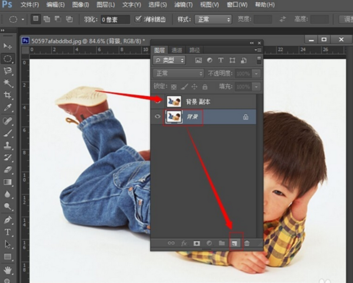Open the 样式 style dropdown in options bar

(x=212, y=19)
